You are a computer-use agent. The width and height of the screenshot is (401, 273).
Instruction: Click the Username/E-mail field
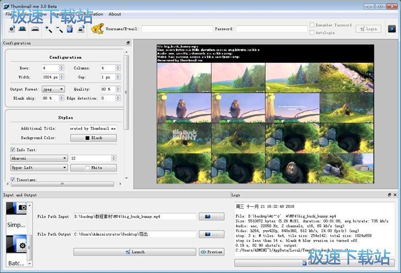(x=177, y=29)
